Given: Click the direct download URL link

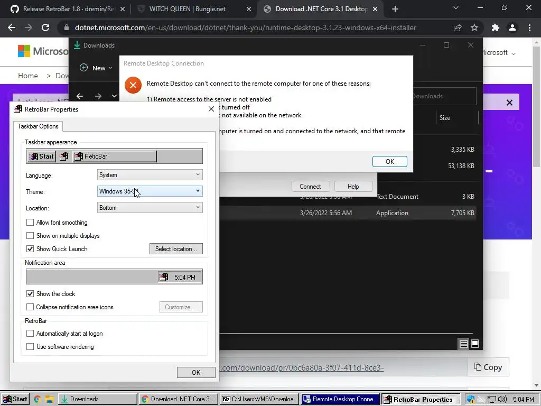Looking at the screenshot, I should (x=301, y=368).
